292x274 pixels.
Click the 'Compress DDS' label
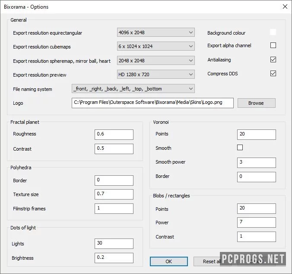[222, 74]
